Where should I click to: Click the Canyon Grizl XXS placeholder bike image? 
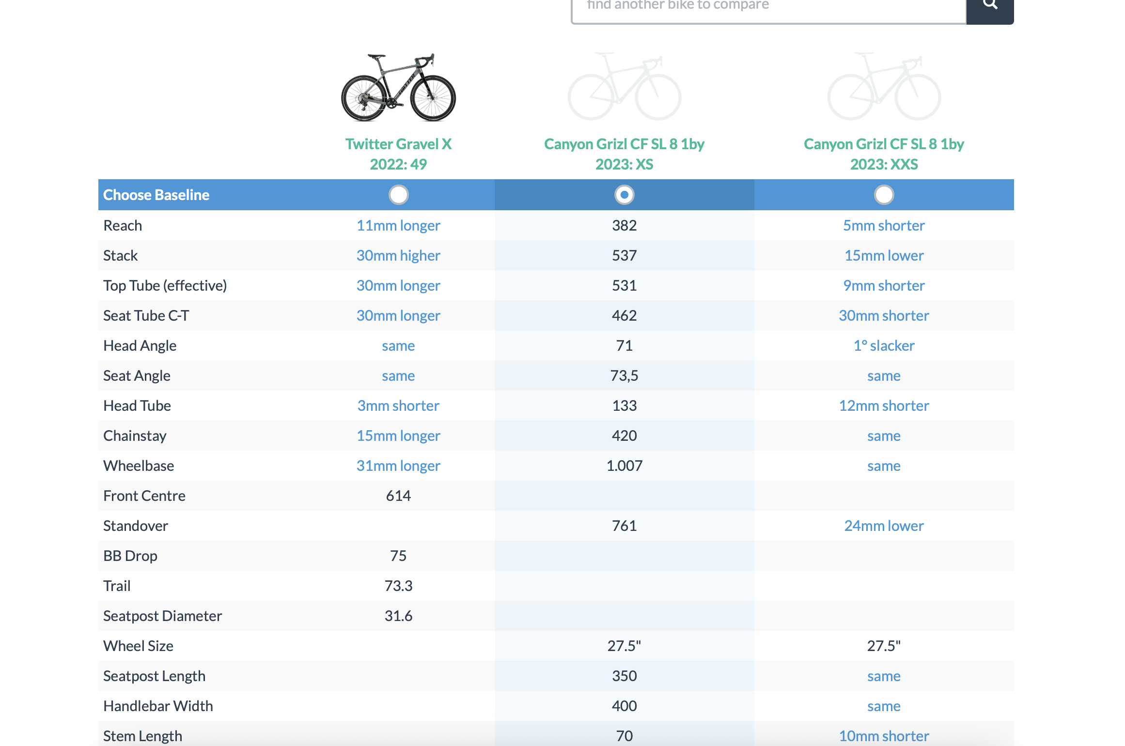tap(884, 86)
